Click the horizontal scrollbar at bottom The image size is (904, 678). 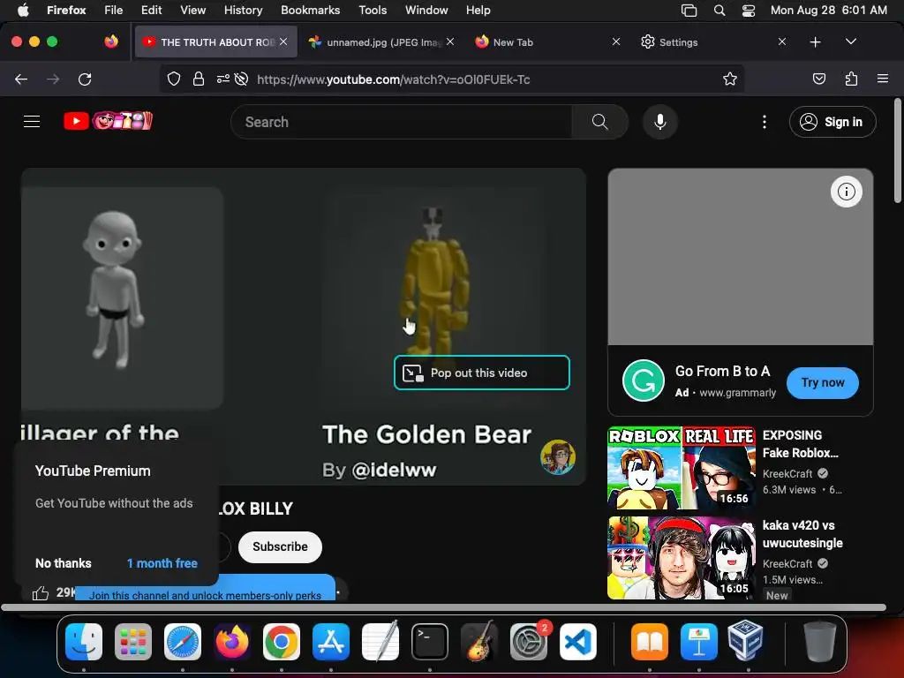coord(443,607)
